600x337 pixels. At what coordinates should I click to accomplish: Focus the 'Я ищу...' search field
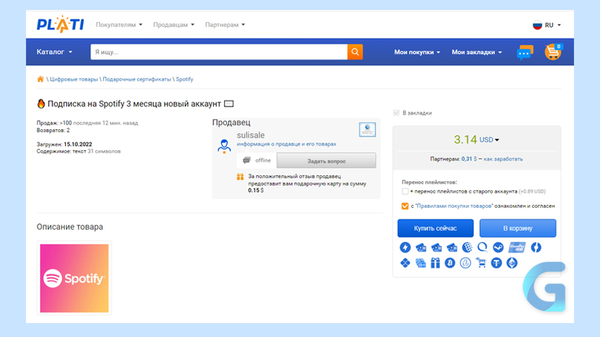click(x=219, y=52)
